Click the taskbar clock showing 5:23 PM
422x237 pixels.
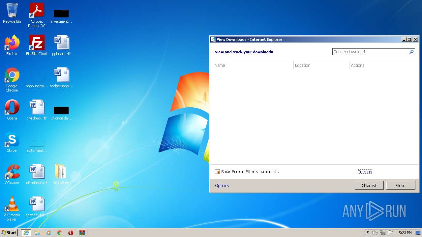(405, 233)
